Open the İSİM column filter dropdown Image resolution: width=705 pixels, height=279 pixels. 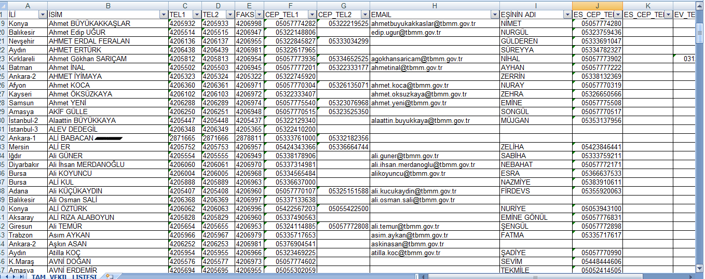(x=164, y=15)
